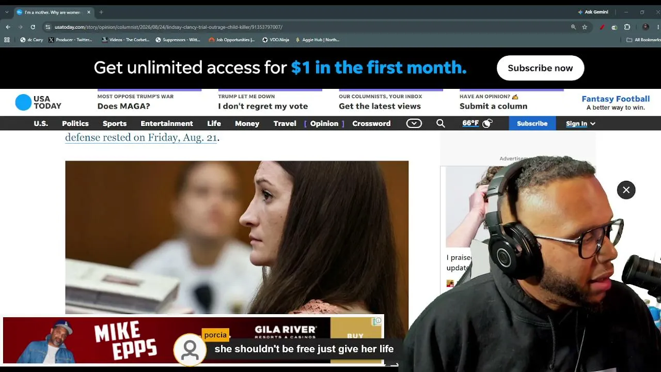Image resolution: width=661 pixels, height=372 pixels.
Task: Open a new browser tab
Action: point(101,12)
